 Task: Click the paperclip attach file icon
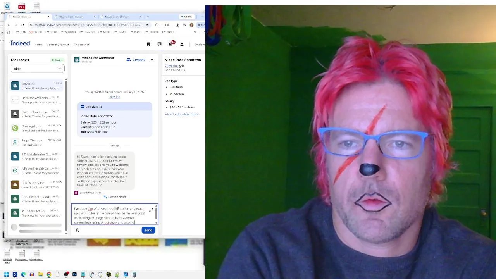[x=77, y=230]
